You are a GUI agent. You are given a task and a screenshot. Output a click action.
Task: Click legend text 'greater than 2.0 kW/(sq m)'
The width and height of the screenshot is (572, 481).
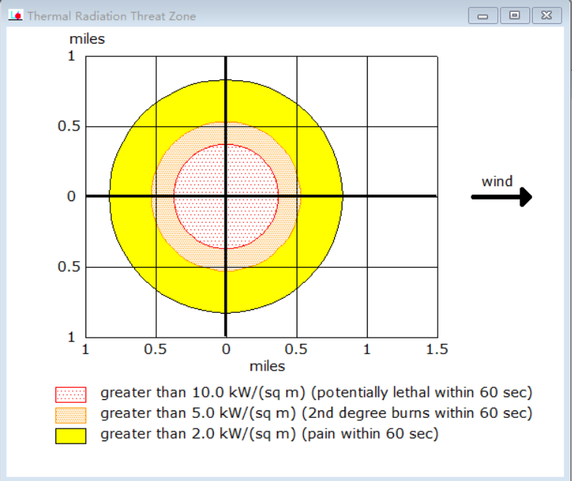click(x=198, y=434)
